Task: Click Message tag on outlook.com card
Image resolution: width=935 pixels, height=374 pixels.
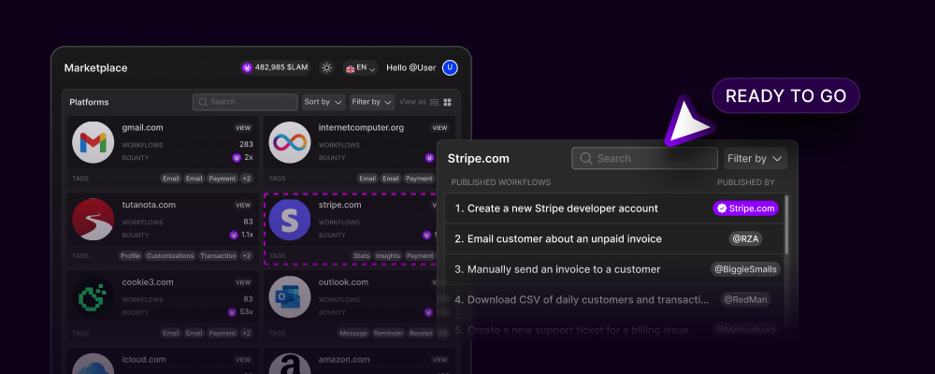Action: coord(353,334)
